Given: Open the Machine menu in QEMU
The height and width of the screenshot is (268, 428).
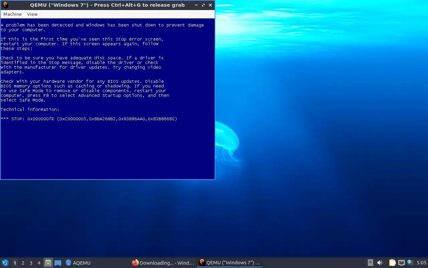Looking at the screenshot, I should pyautogui.click(x=12, y=14).
